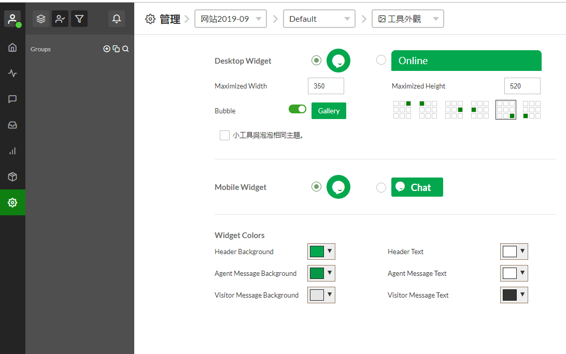This screenshot has height=354, width=566.
Task: Check the 小工具與泡泡相同主題 checkbox
Action: [224, 136]
